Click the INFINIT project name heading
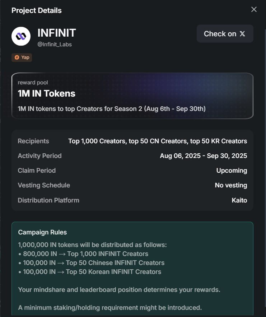This screenshot has height=317, width=266. click(57, 33)
